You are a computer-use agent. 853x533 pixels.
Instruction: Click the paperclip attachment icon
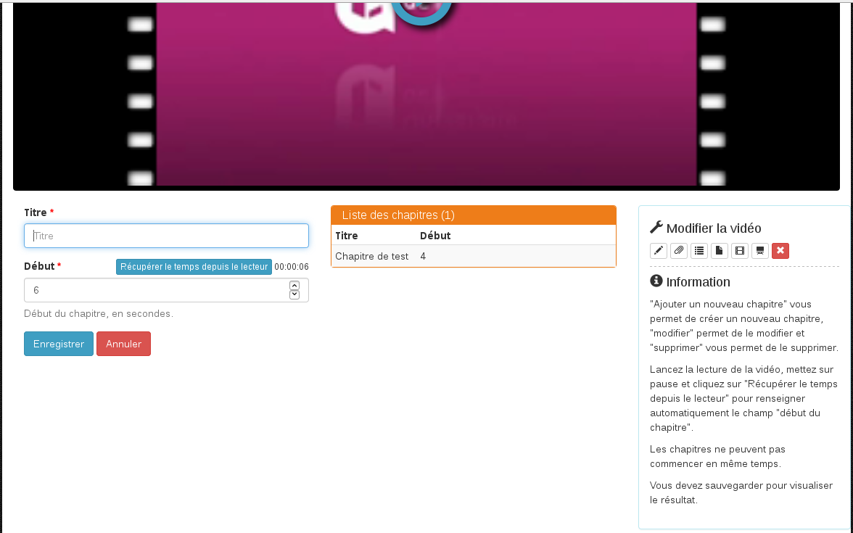(679, 251)
